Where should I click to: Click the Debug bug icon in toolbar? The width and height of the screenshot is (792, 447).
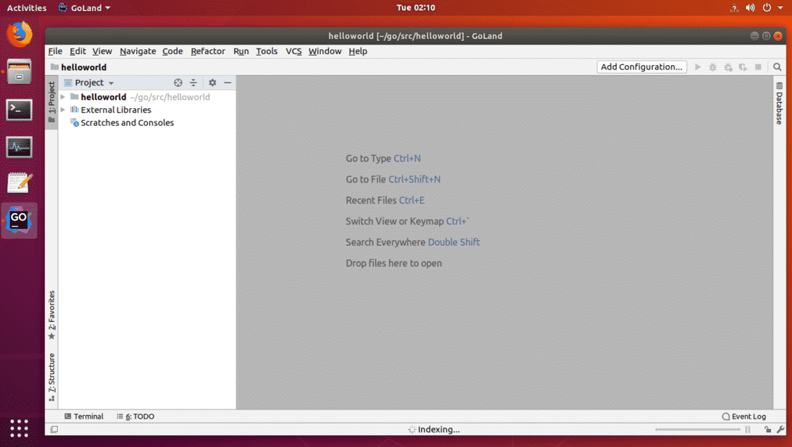[x=713, y=67]
